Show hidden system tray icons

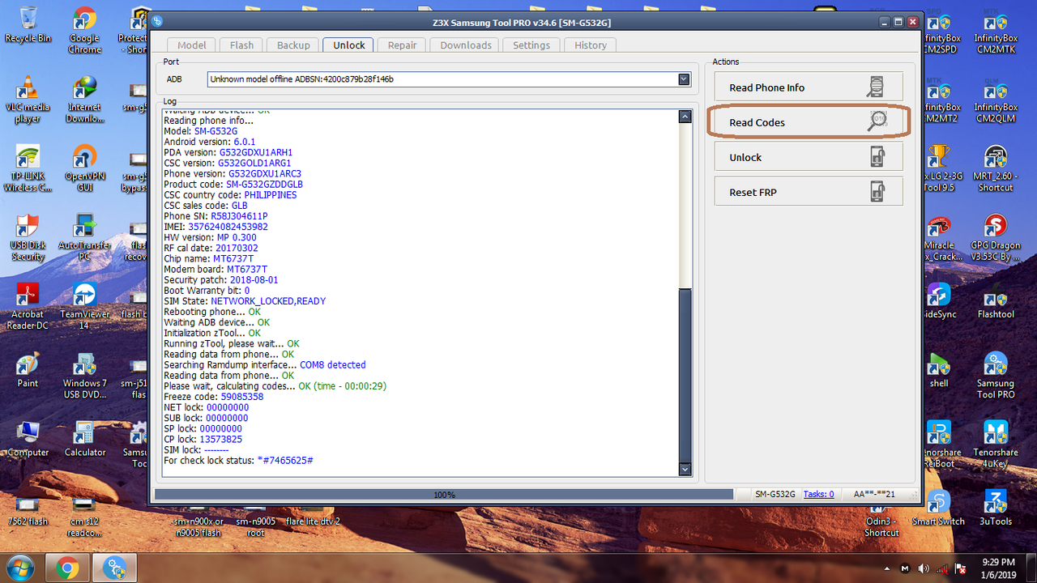(887, 568)
